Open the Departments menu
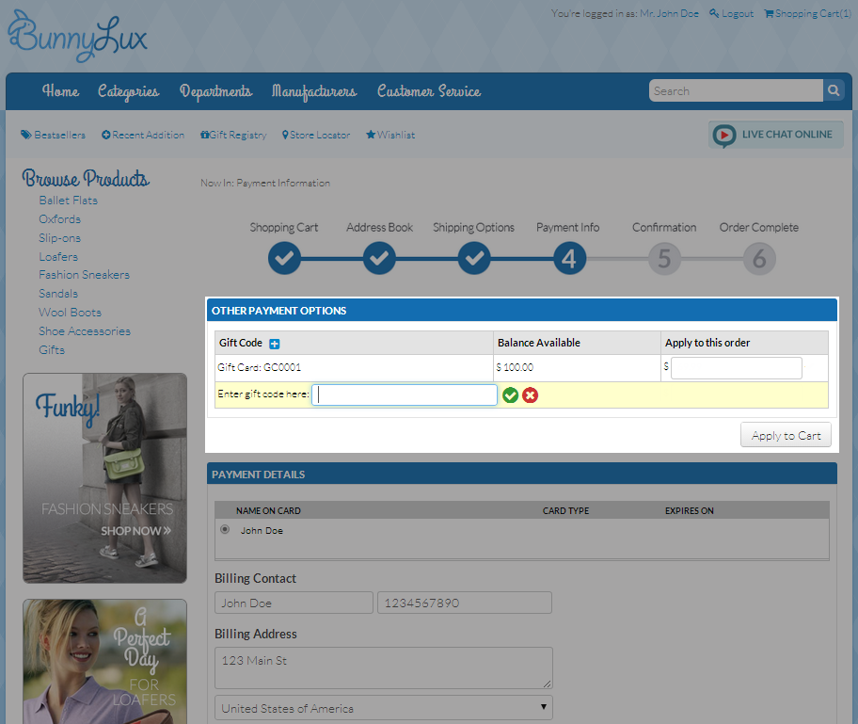858x724 pixels. (x=216, y=91)
